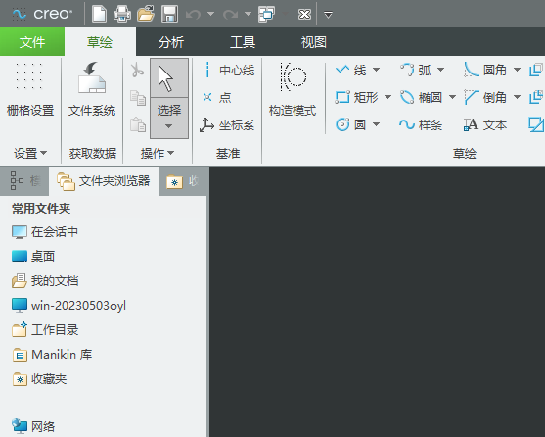545x437 pixels.
Task: Open the 文件 menu
Action: 32,42
